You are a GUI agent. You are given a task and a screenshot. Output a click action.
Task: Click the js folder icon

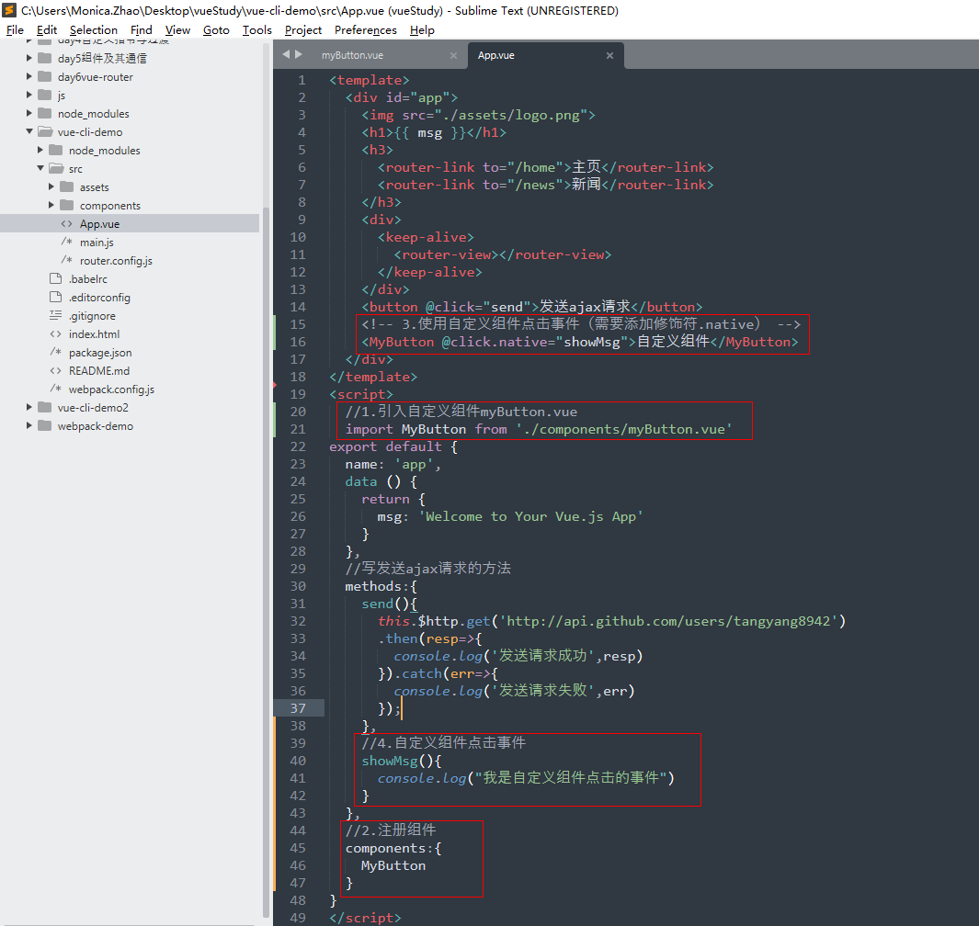(44, 95)
